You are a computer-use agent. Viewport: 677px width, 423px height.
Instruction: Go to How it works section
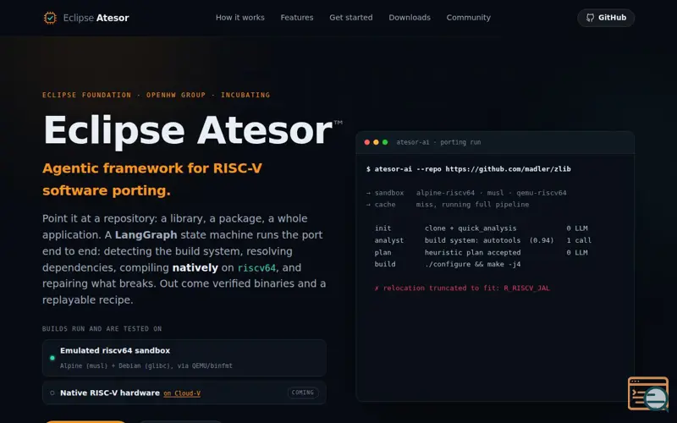(x=240, y=18)
